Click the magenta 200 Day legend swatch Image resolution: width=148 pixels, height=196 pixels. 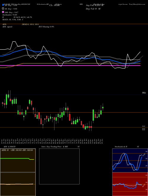(x=3, y=12)
